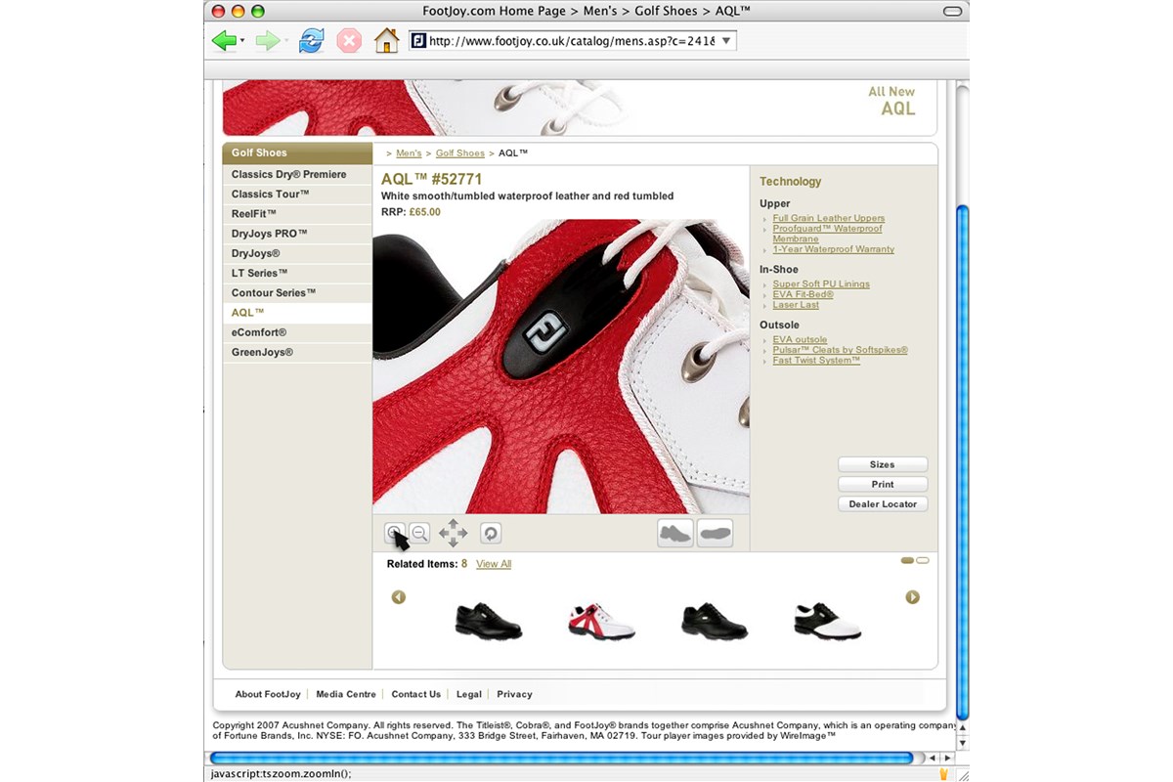The width and height of the screenshot is (1173, 782).
Task: Open the Privacy footer link
Action: coord(514,694)
